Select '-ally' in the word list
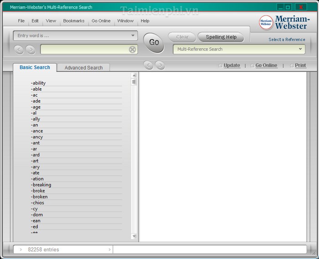This screenshot has height=259, width=319. [x=36, y=119]
